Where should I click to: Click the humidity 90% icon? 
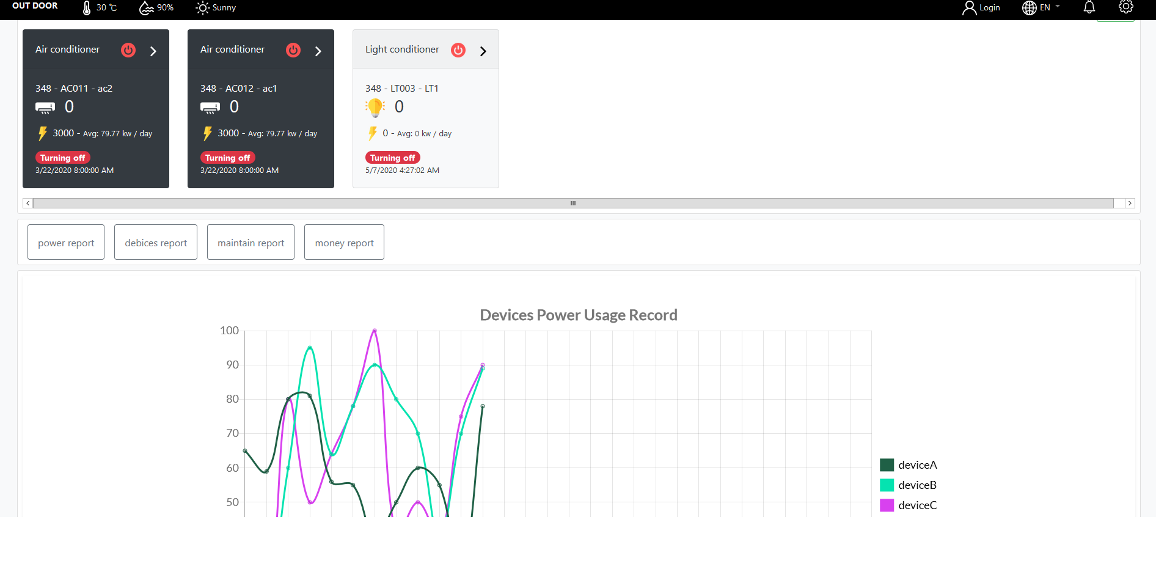coord(146,8)
